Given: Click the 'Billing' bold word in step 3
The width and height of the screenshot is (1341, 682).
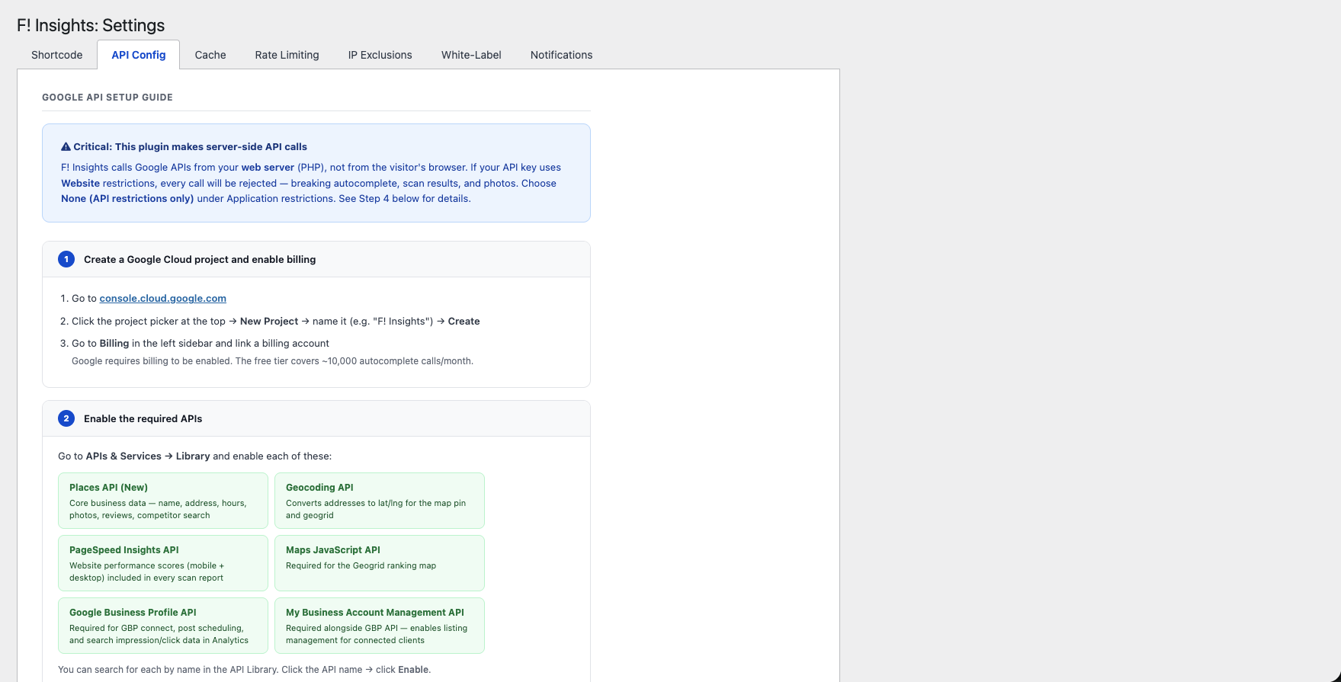Looking at the screenshot, I should coord(114,343).
